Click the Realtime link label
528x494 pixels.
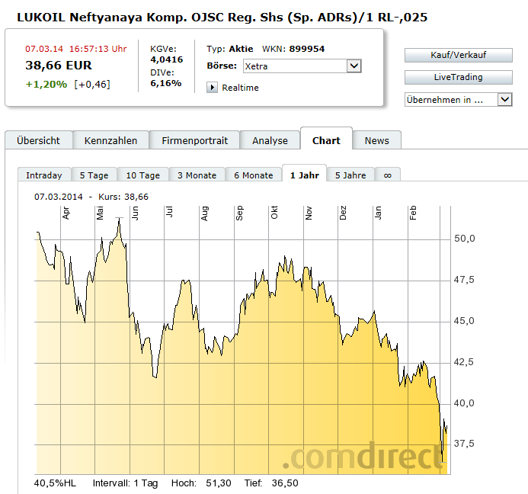(241, 88)
